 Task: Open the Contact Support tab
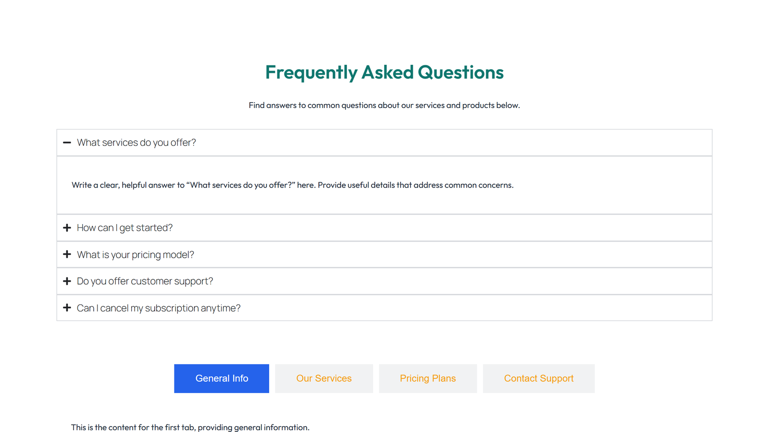[x=538, y=378]
